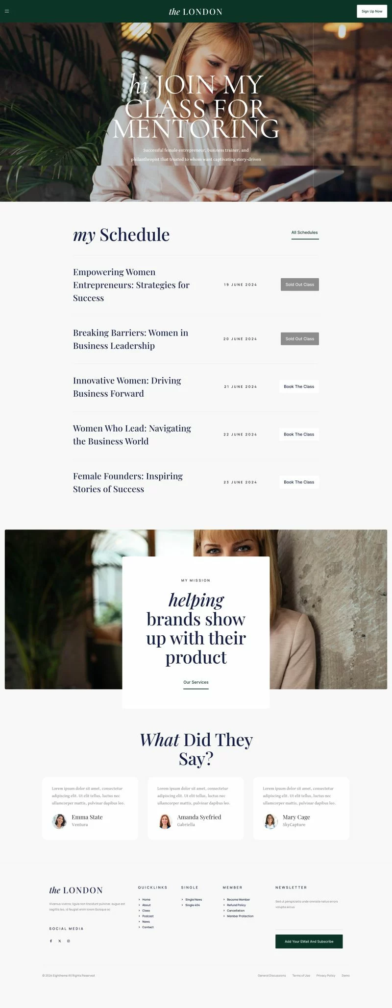Open the Single 404 footer link
Viewport: 392px width, 1008px height.
point(193,905)
